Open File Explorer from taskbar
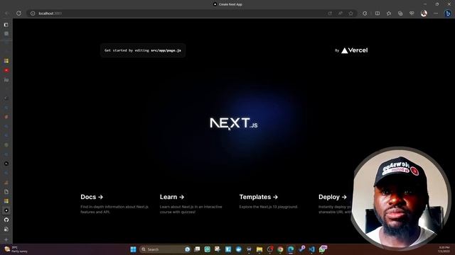The width and height of the screenshot is (455, 255). (x=259, y=249)
